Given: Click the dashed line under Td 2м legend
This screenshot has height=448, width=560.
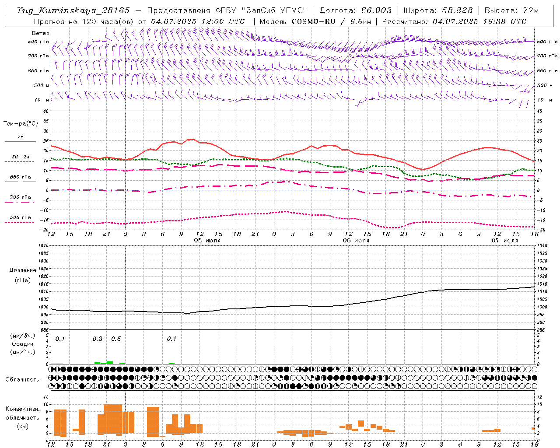Looking at the screenshot, I should 20,161.
